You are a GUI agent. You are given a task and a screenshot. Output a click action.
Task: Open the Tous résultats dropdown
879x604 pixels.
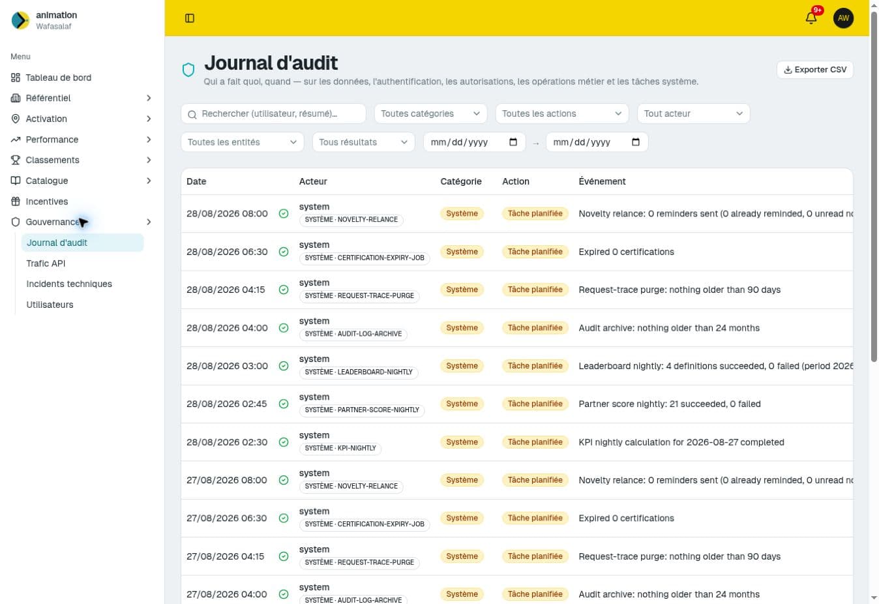point(363,142)
